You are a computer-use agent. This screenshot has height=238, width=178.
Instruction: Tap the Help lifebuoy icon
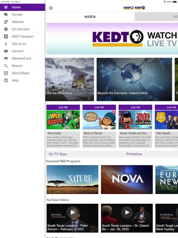(6, 80)
